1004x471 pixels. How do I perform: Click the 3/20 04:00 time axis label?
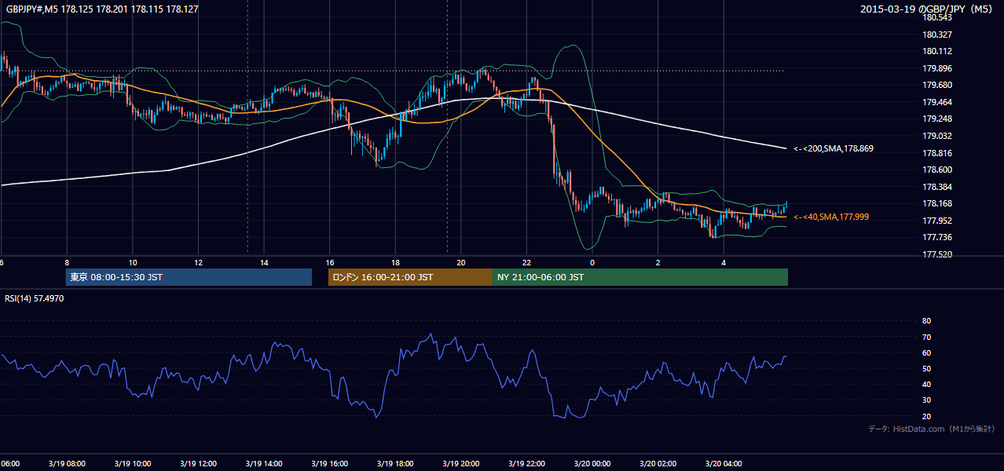(x=724, y=464)
